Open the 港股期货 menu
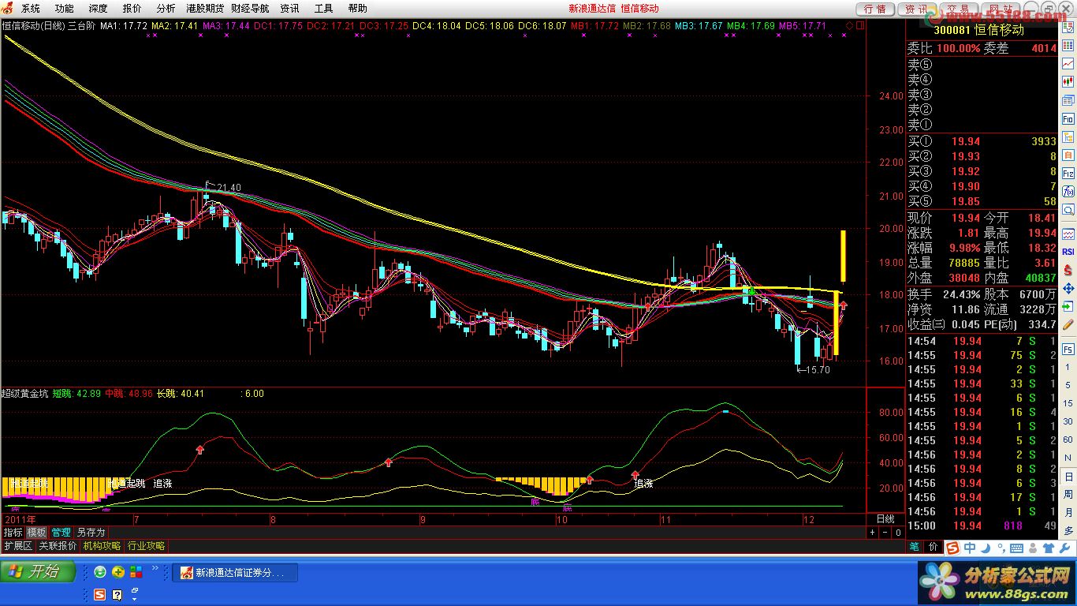Screen dimensions: 1077x606 pyautogui.click(x=205, y=9)
